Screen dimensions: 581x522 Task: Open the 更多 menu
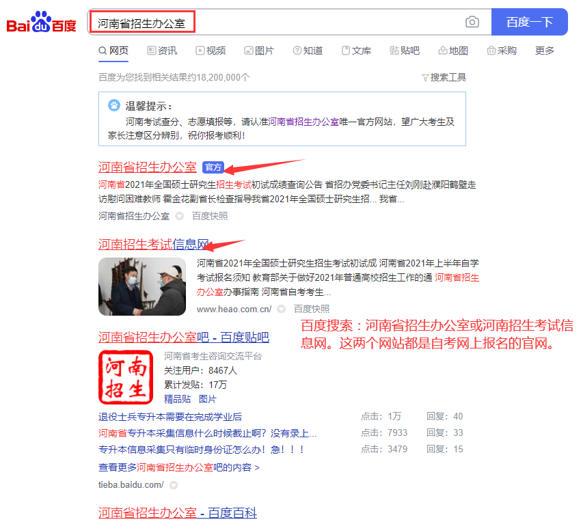[545, 51]
